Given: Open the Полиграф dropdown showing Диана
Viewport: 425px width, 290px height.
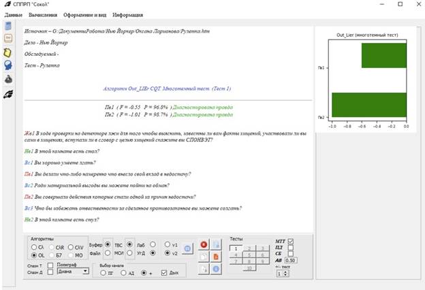Looking at the screenshot, I should 74,270.
